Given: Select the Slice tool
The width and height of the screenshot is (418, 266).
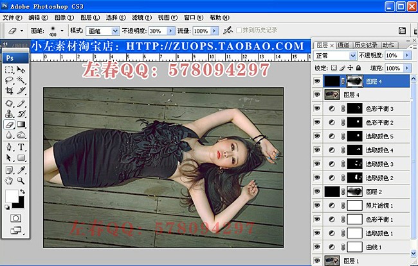Looking at the screenshot, I should [21, 90].
